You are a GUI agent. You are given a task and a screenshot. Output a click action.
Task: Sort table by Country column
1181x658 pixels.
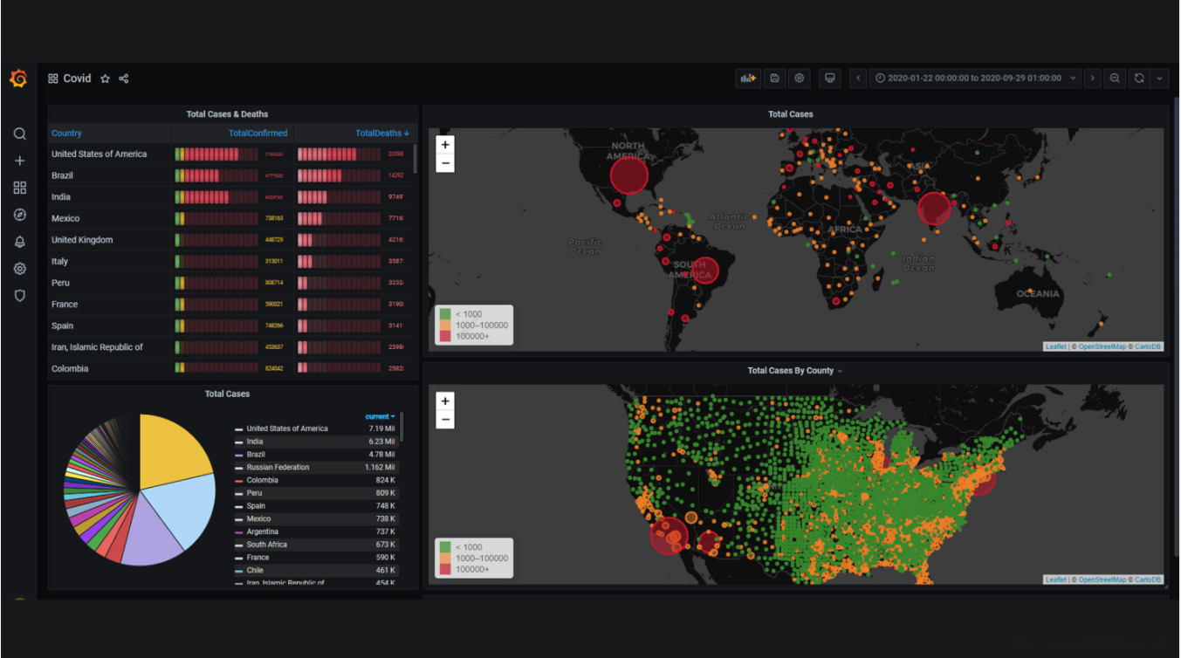coord(66,134)
